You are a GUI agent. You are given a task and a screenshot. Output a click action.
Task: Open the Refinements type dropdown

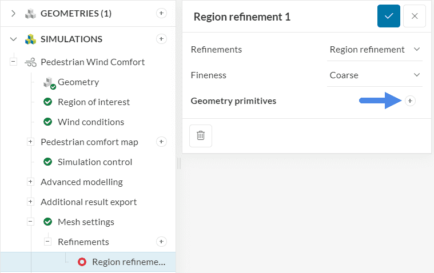(x=375, y=50)
